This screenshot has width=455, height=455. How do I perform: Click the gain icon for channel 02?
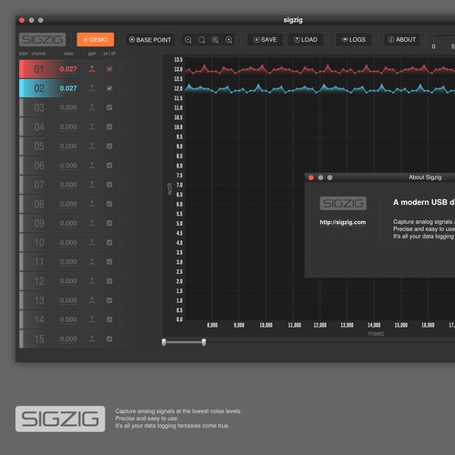click(x=92, y=88)
